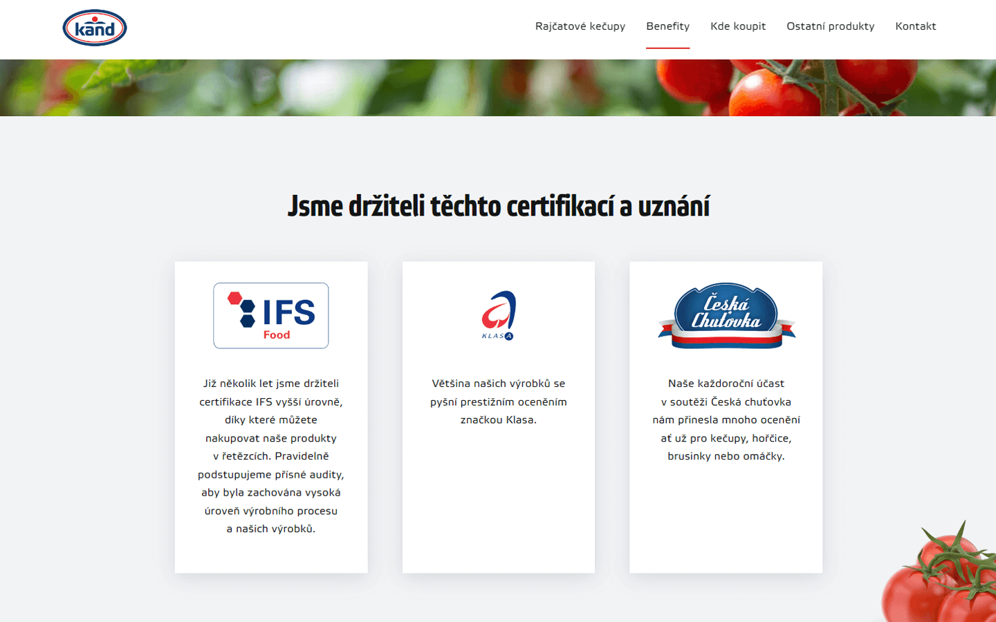The width and height of the screenshot is (996, 622).
Task: Click the Klasa award logo
Action: [499, 315]
